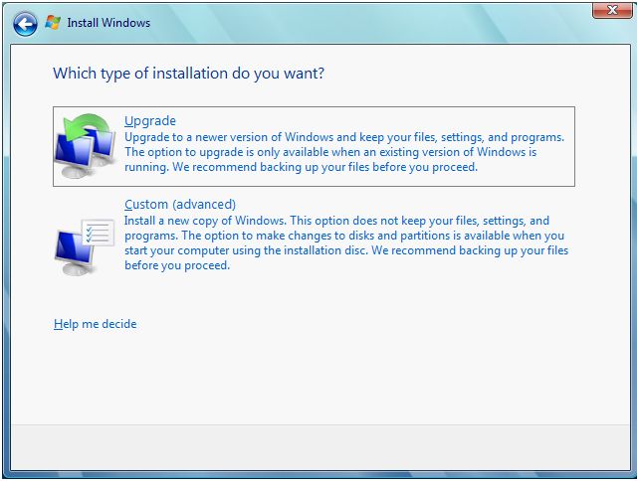The height and width of the screenshot is (481, 639).
Task: Close the Install Windows dialog
Action: coord(612,10)
